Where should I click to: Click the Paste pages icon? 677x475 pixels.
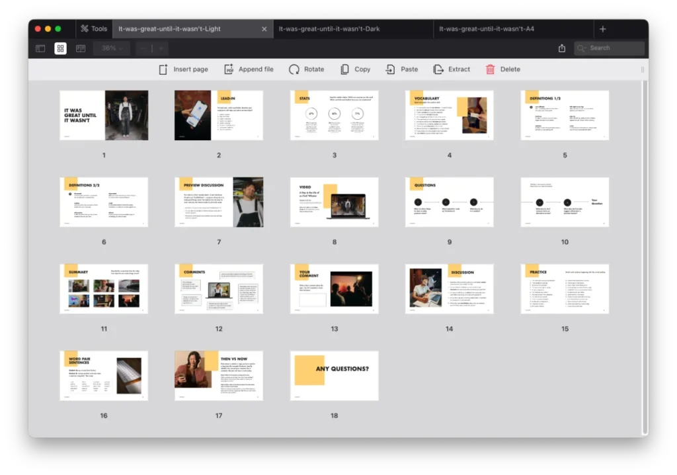(391, 69)
